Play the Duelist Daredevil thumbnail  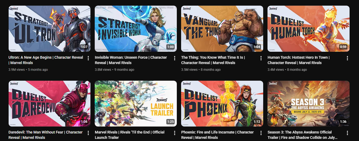tap(50, 104)
